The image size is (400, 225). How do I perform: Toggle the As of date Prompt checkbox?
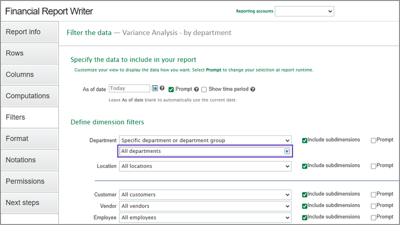point(171,90)
